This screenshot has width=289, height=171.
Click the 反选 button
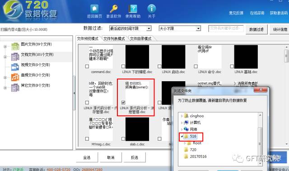click(x=135, y=157)
